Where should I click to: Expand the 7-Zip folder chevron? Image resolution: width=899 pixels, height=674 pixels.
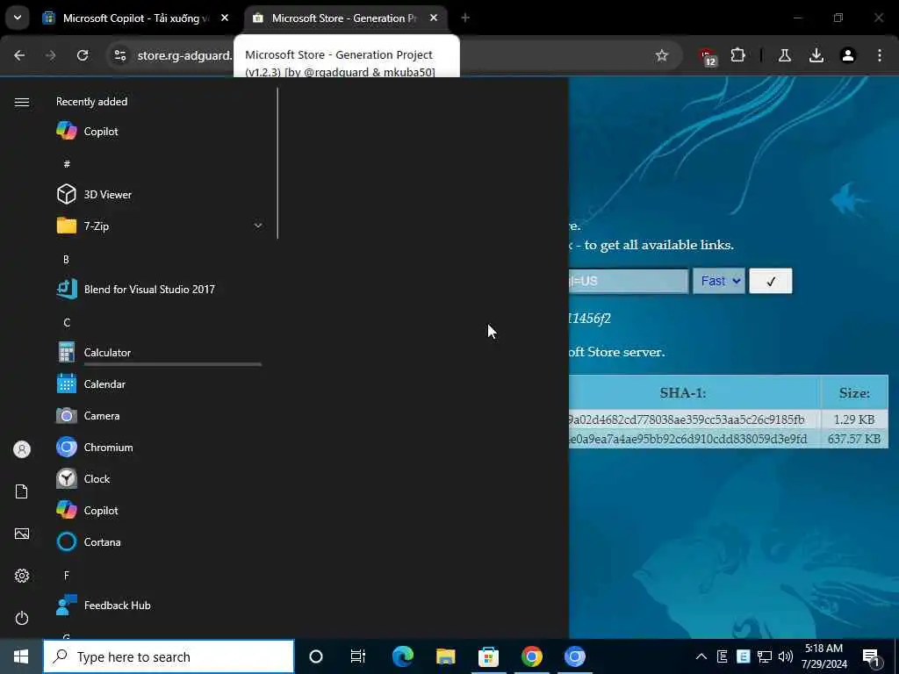point(258,226)
